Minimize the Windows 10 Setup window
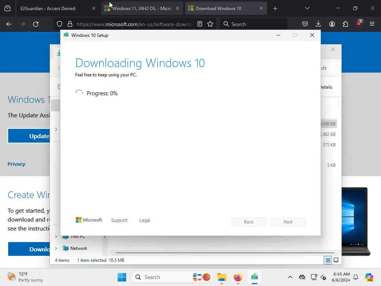Image resolution: width=381 pixels, height=286 pixels. (278, 35)
